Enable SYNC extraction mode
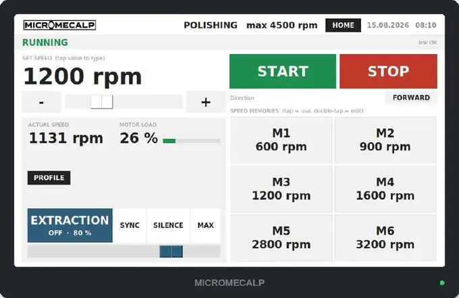Image resolution: width=459 pixels, height=298 pixels. [x=130, y=225]
